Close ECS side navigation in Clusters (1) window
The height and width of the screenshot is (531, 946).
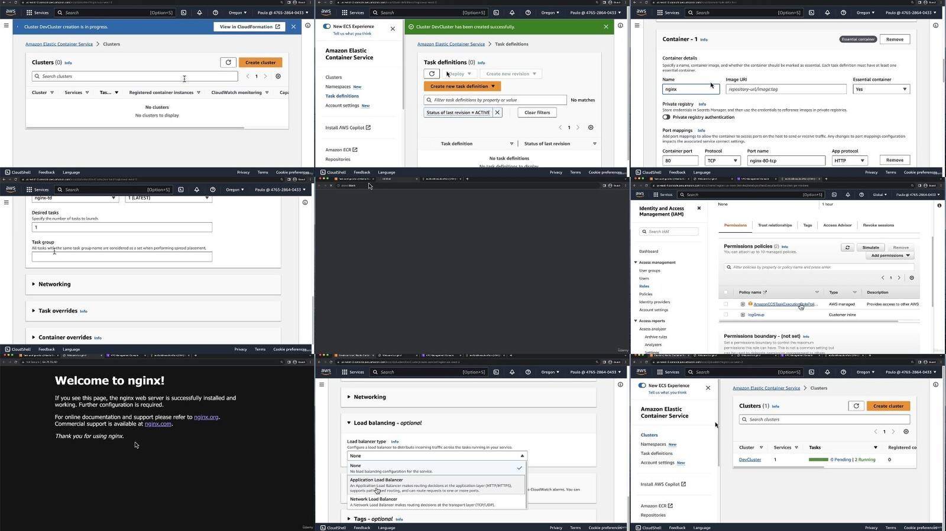pyautogui.click(x=708, y=388)
